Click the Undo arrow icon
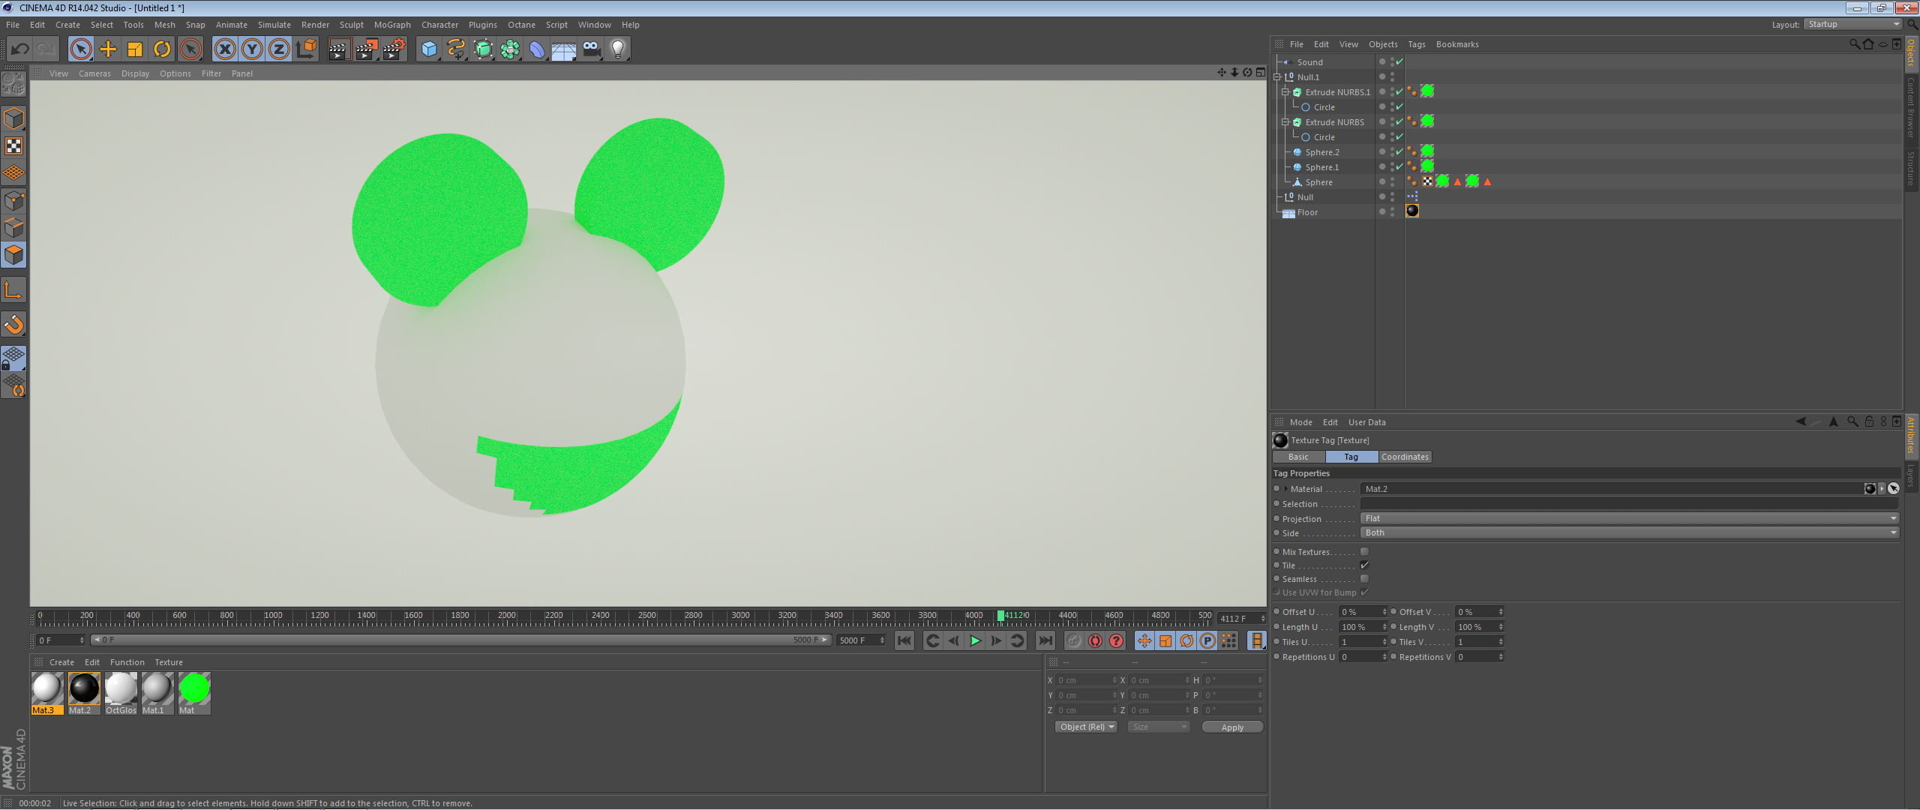1920x810 pixels. (20, 49)
